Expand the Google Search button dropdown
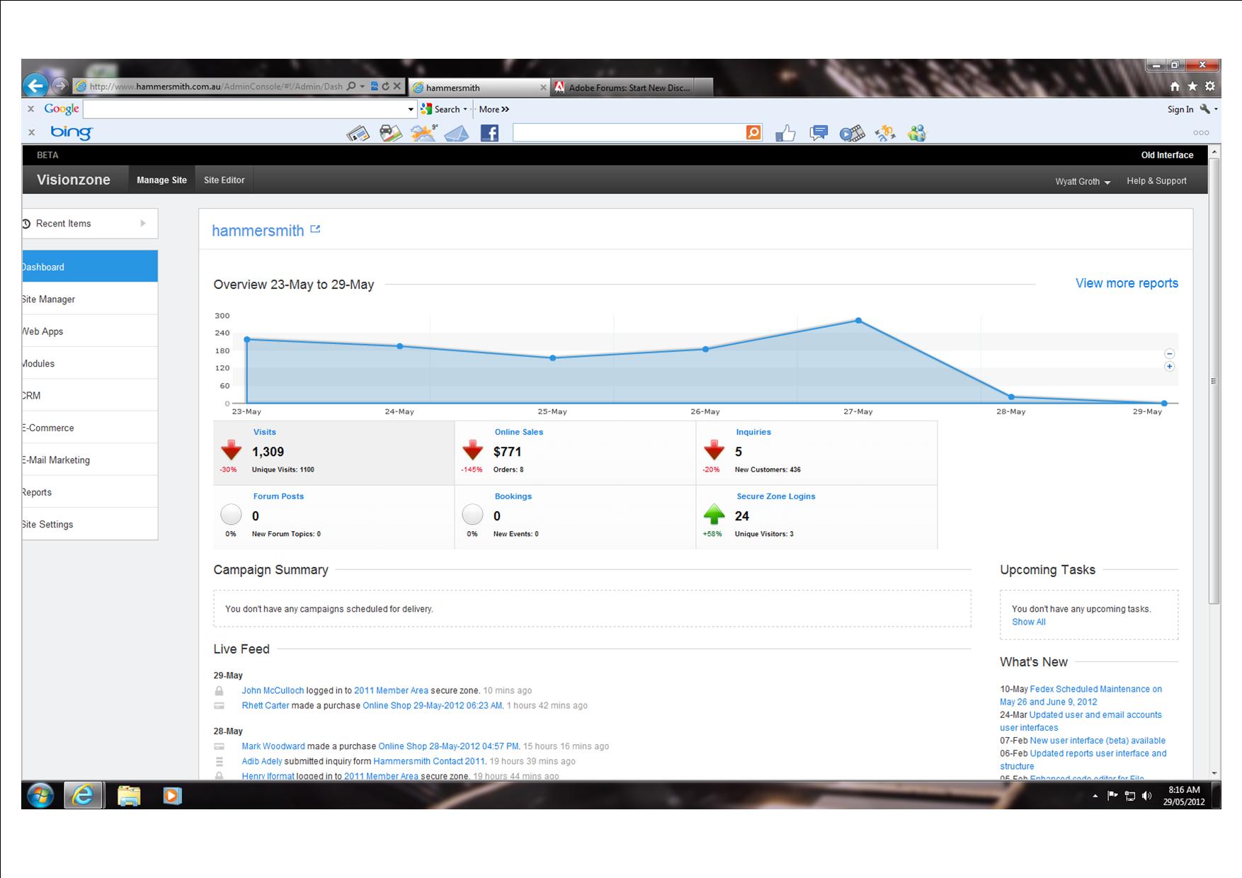Screen dimensions: 1242x878 [465, 109]
